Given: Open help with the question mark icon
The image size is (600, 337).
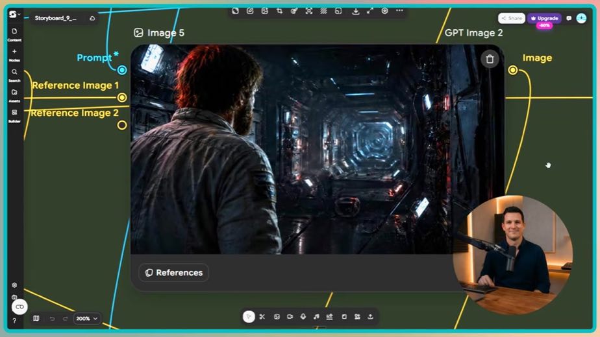Looking at the screenshot, I should pos(14,321).
